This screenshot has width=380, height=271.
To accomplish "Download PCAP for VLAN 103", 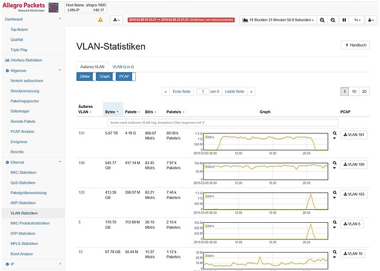I will click(x=354, y=194).
